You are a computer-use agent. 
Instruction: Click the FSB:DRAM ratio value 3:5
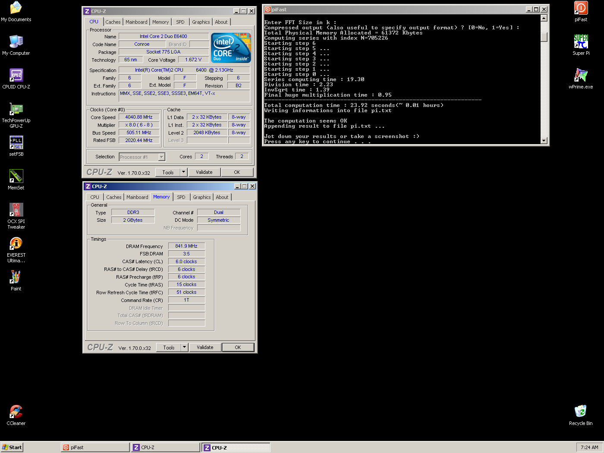(x=186, y=254)
